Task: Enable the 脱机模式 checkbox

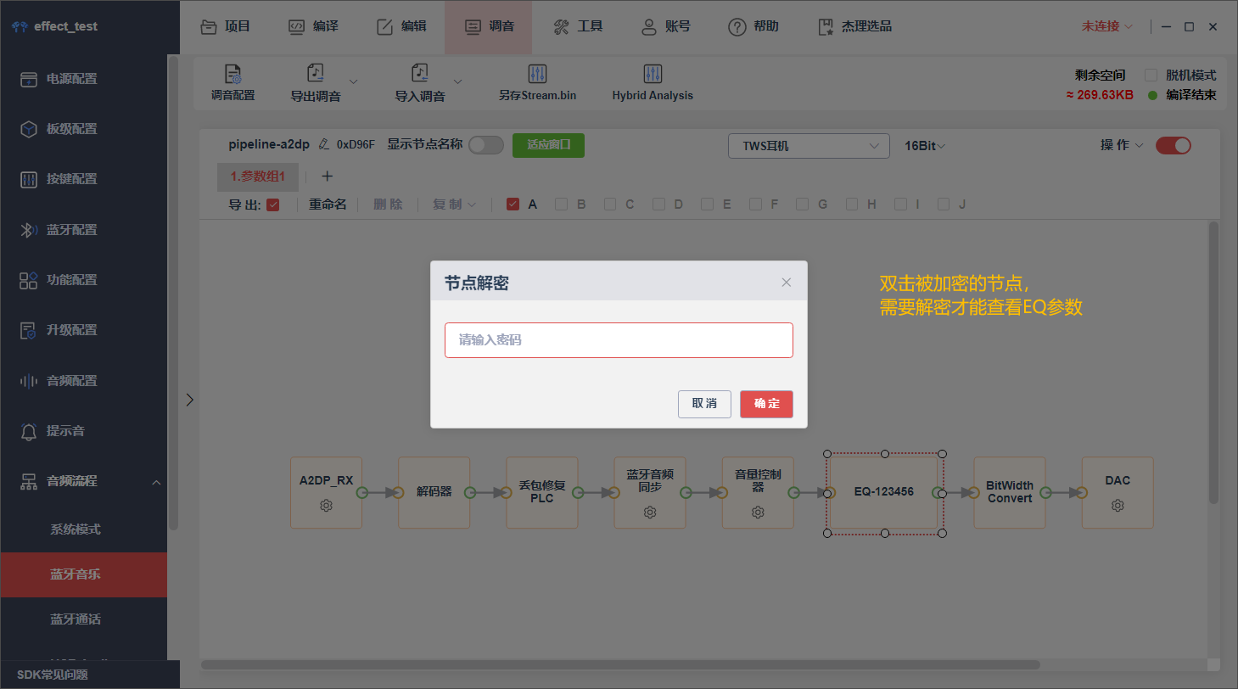Action: click(1151, 75)
